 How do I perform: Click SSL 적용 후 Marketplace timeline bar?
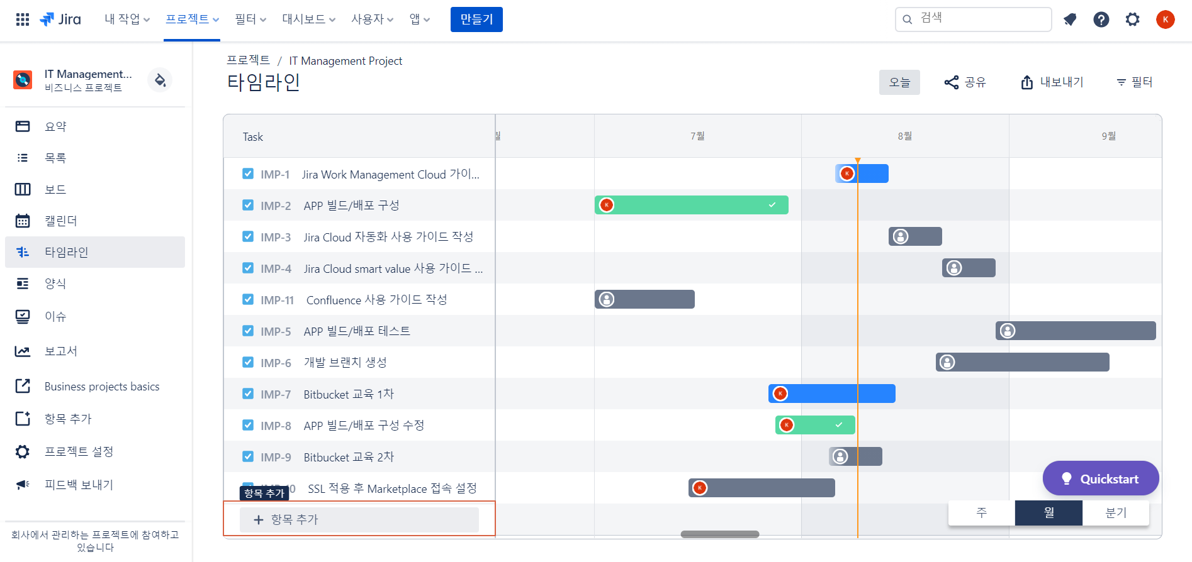[762, 488]
